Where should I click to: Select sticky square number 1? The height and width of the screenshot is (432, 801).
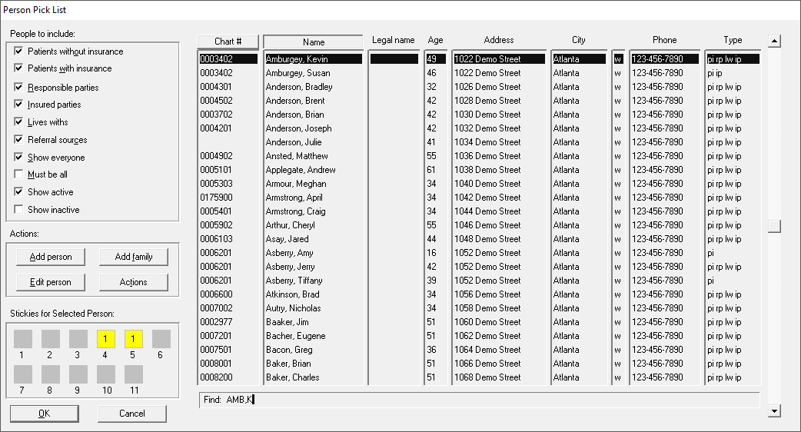23,339
